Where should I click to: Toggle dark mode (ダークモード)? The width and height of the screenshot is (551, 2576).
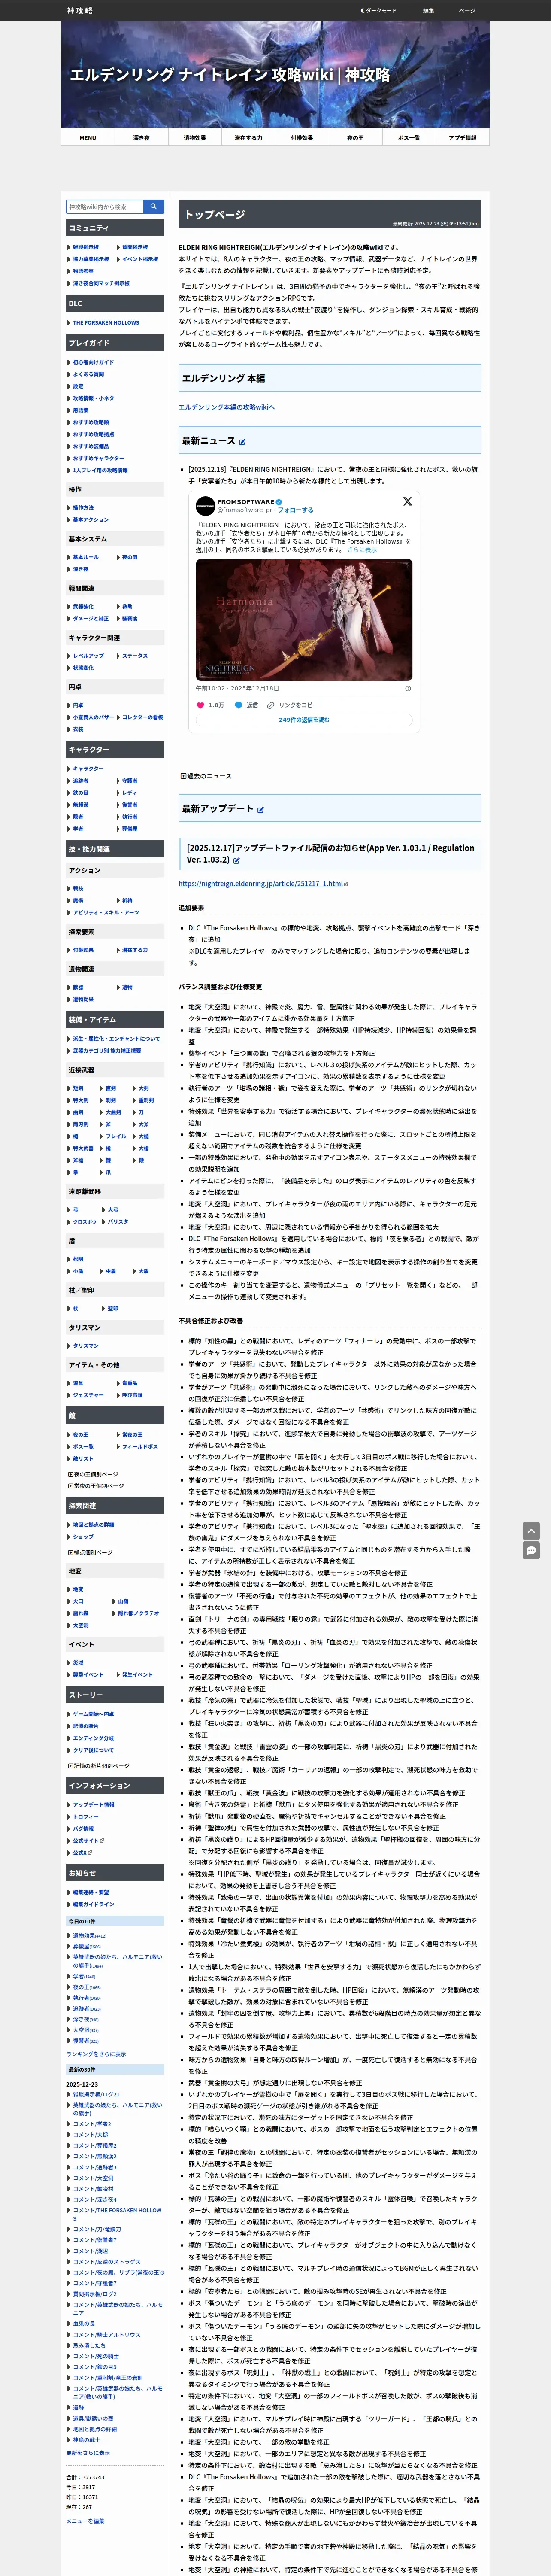[x=379, y=10]
